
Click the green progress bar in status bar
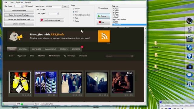click(22, 104)
